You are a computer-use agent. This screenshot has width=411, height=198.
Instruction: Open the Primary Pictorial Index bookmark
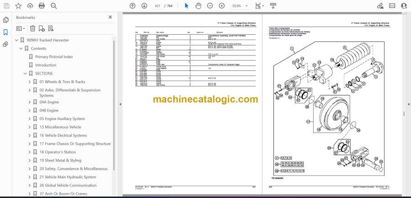click(54, 57)
